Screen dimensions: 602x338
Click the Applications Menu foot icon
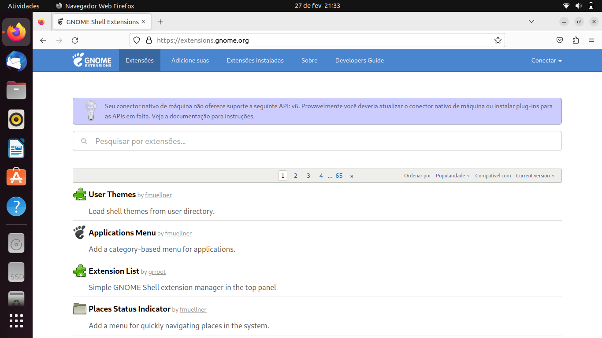[x=79, y=232]
